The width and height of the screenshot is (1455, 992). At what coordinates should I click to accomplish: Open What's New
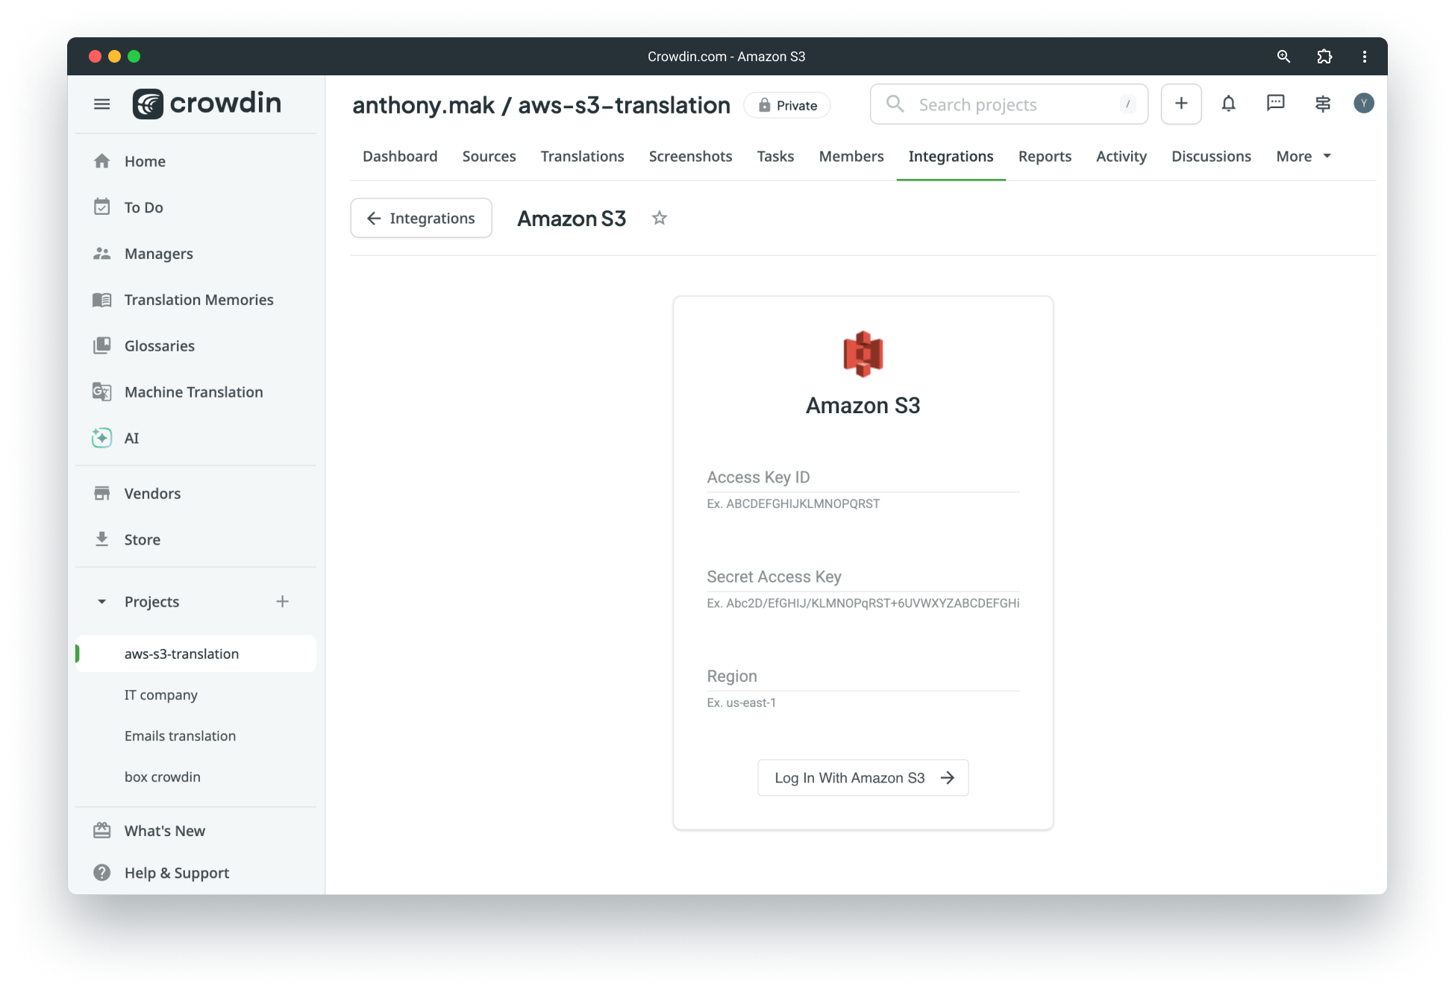pos(195,831)
